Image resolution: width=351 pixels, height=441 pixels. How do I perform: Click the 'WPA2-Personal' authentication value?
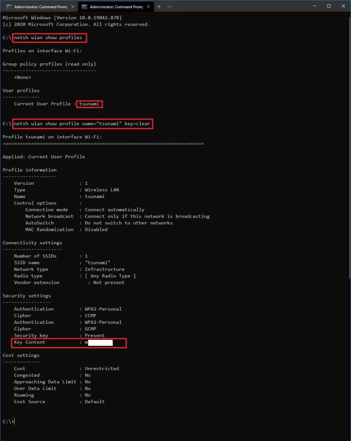102,309
